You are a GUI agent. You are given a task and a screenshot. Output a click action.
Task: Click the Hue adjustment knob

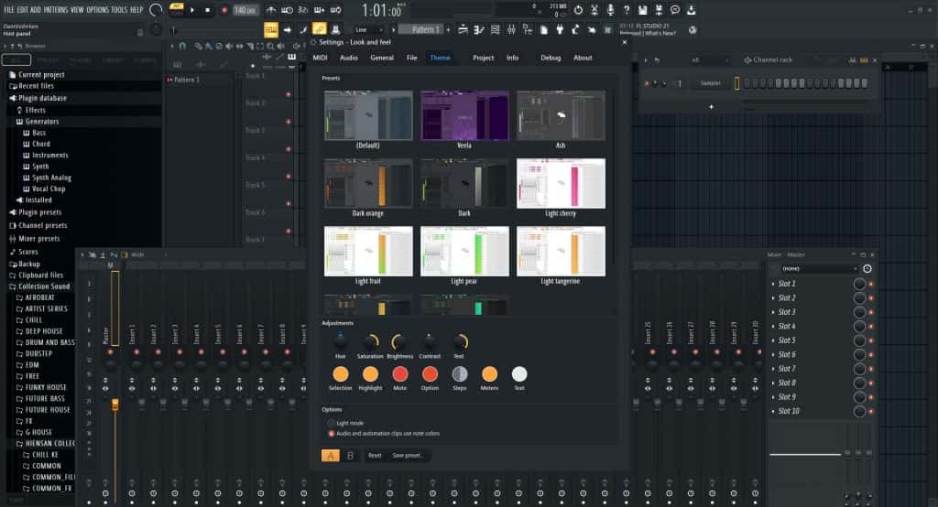(x=341, y=341)
